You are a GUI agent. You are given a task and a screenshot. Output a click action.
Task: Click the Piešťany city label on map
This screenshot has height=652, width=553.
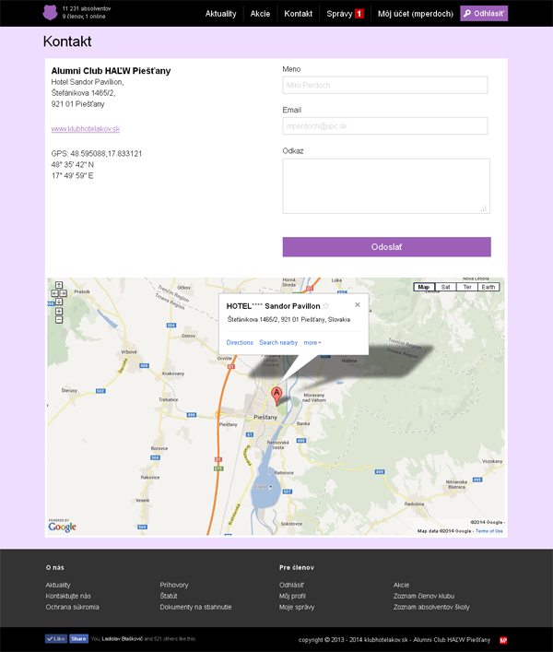click(265, 417)
